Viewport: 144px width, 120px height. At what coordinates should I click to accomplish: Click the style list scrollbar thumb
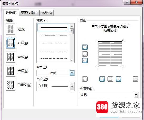pyautogui.click(x=72, y=31)
